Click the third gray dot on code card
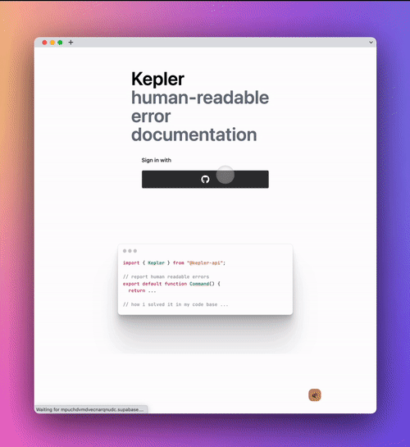Image resolution: width=410 pixels, height=447 pixels. tap(135, 251)
